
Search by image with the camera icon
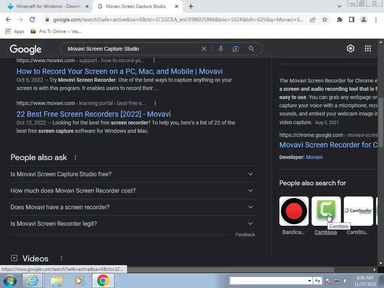[236, 49]
